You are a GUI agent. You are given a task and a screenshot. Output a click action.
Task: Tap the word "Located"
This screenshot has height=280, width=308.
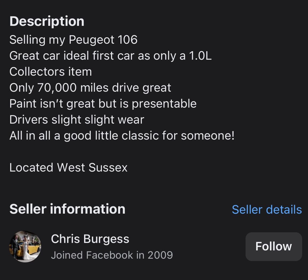[x=31, y=168]
